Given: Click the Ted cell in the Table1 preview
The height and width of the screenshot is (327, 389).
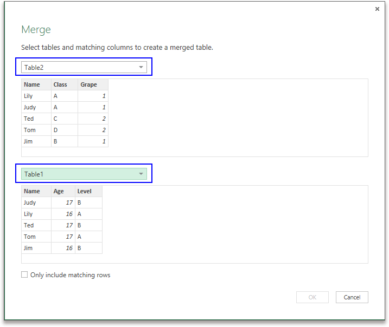Looking at the screenshot, I should coord(36,226).
